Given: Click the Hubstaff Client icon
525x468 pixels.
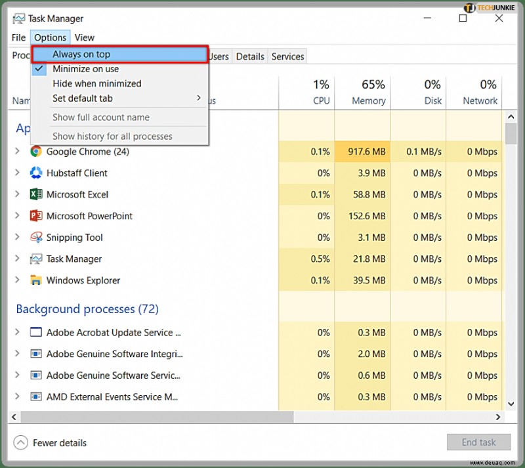Looking at the screenshot, I should pos(36,173).
